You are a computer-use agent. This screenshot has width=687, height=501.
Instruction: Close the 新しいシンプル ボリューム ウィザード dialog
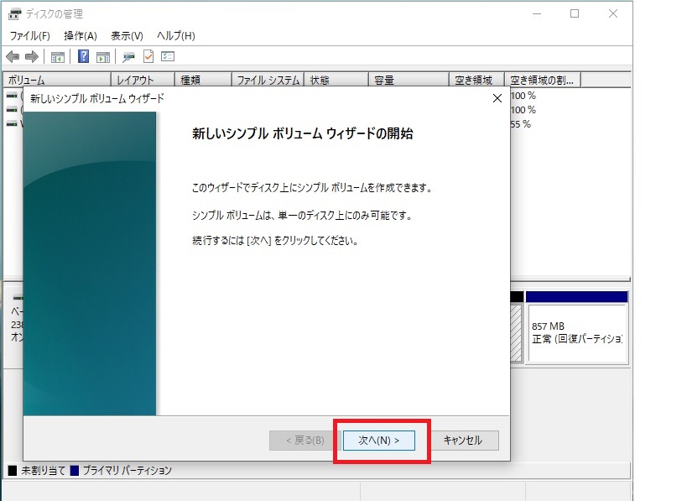(497, 98)
